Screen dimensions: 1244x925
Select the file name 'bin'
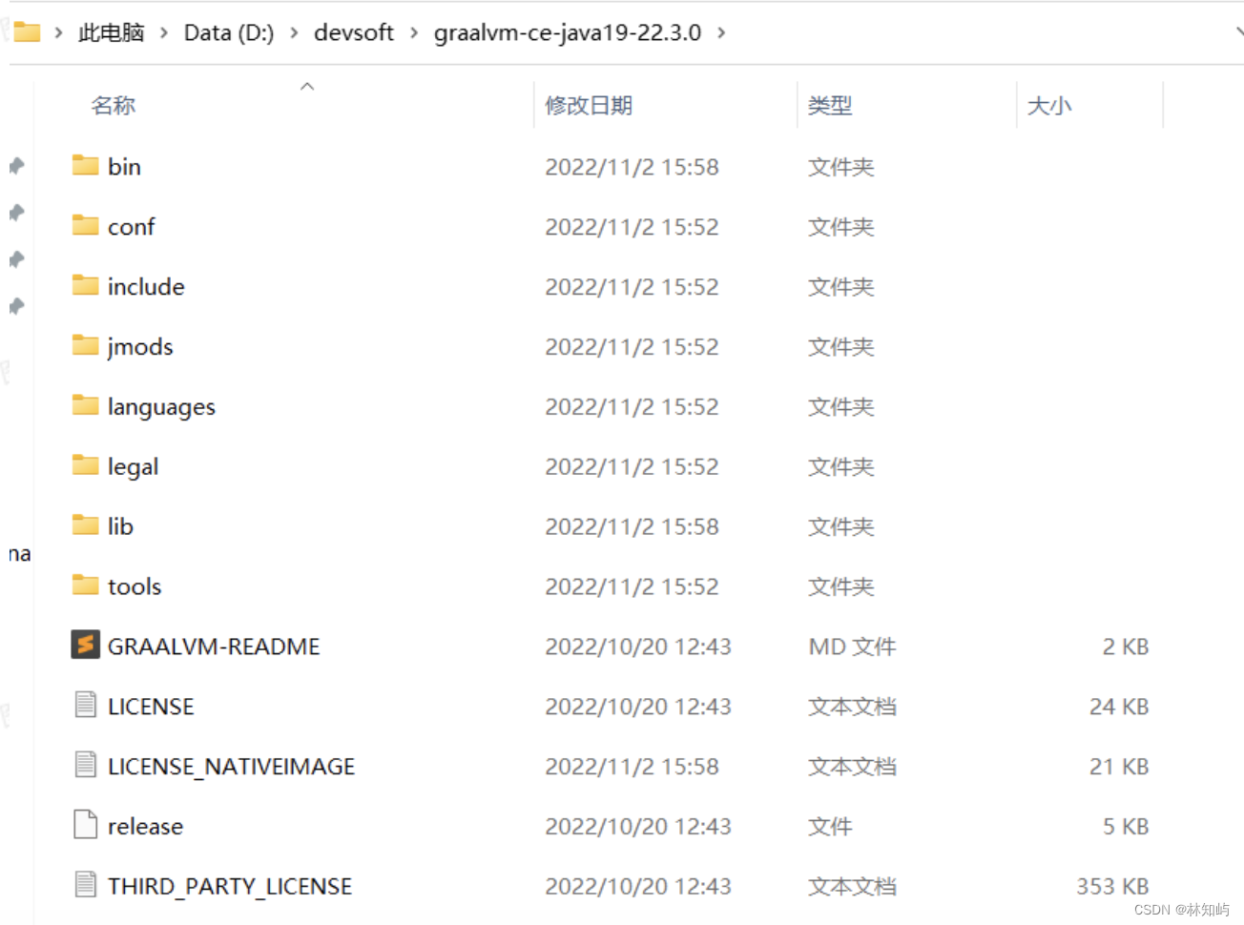pyautogui.click(x=124, y=167)
